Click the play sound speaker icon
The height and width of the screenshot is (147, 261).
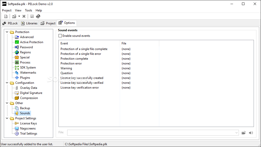(x=251, y=133)
